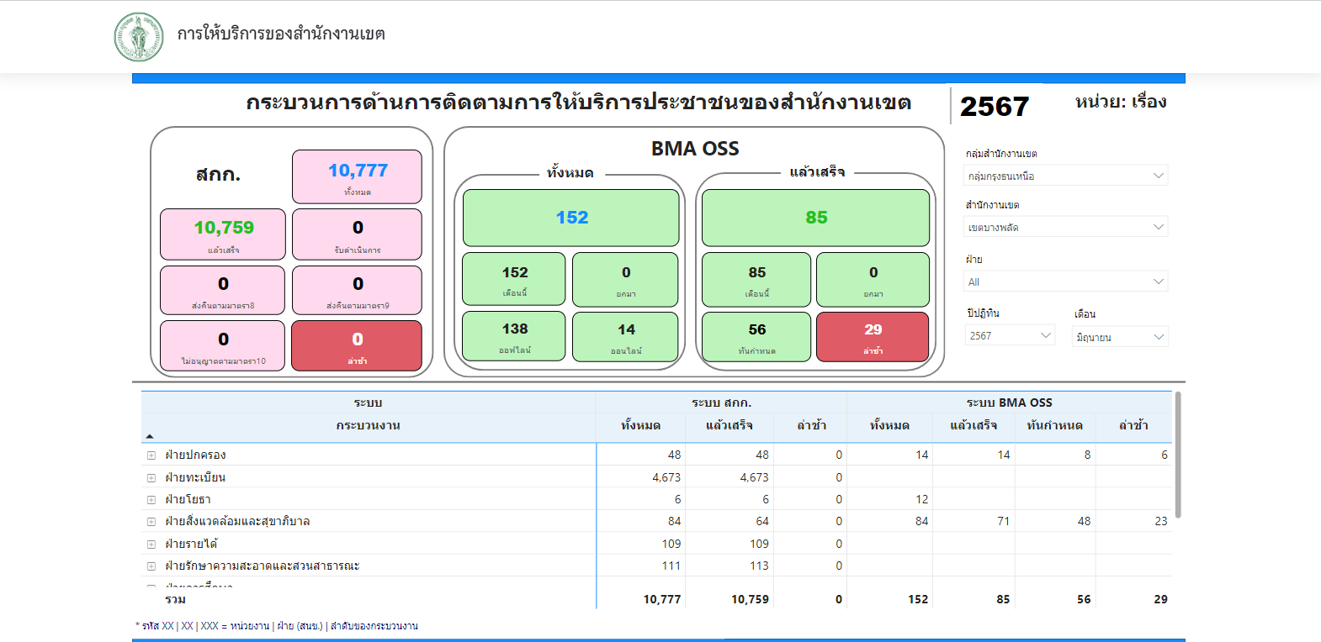
Task: Expand the ฝ่ายโยธา row
Action: 151,500
